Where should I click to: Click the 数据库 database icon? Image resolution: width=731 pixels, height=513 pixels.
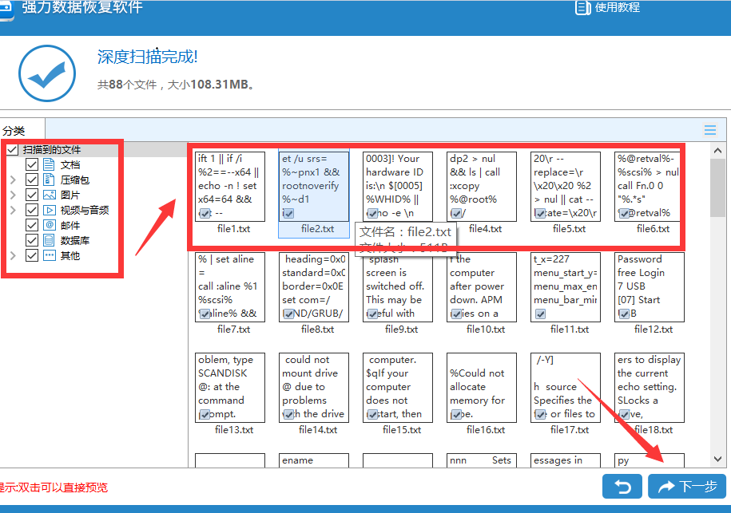[49, 240]
